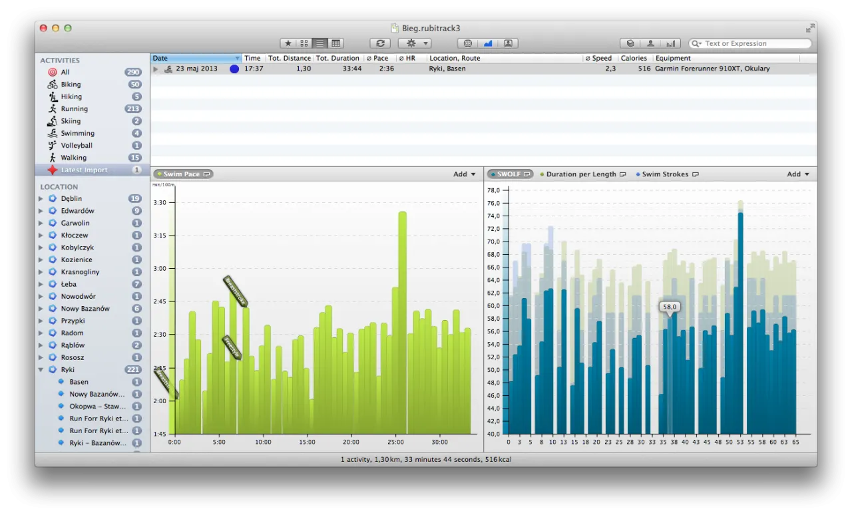852x515 pixels.
Task: Click the Tot. Distance column header
Action: [289, 59]
